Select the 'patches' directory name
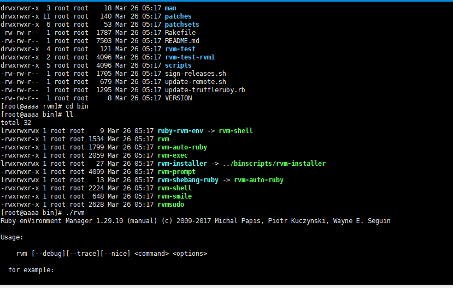 point(178,16)
